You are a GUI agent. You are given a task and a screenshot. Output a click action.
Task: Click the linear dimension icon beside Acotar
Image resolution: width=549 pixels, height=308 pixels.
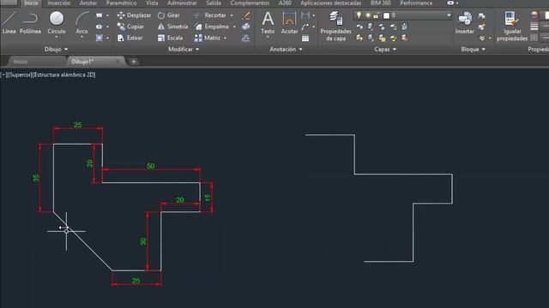[305, 15]
